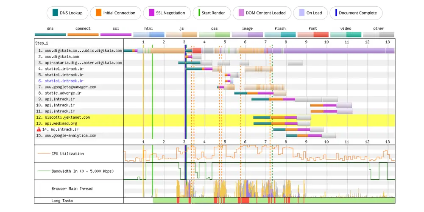
Task: Click the red warning triangle beside request 14
Action: (39, 129)
